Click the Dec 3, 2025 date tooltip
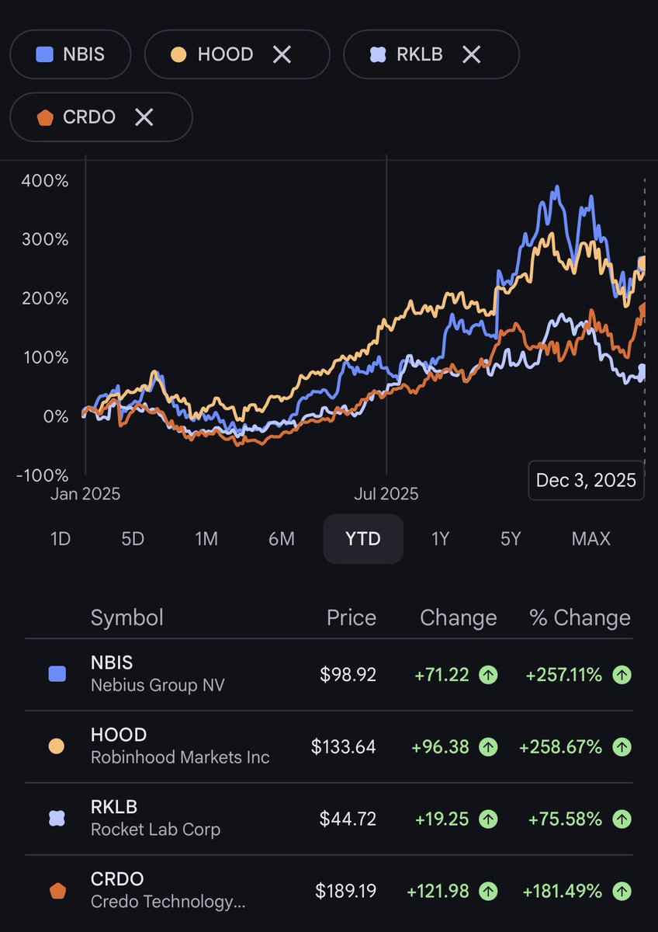 point(586,480)
